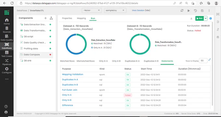This screenshot has width=221, height=117.
Task: Switch to the Mapping tab
Action: coord(81,18)
